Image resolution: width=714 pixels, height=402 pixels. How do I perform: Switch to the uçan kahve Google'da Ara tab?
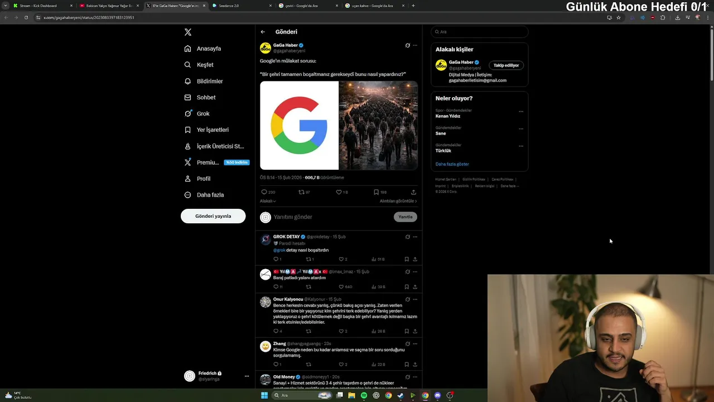click(374, 6)
